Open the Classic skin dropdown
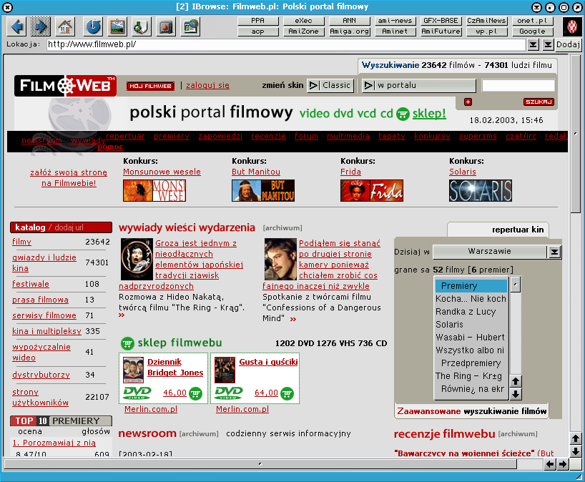This screenshot has height=482, width=585. (330, 85)
